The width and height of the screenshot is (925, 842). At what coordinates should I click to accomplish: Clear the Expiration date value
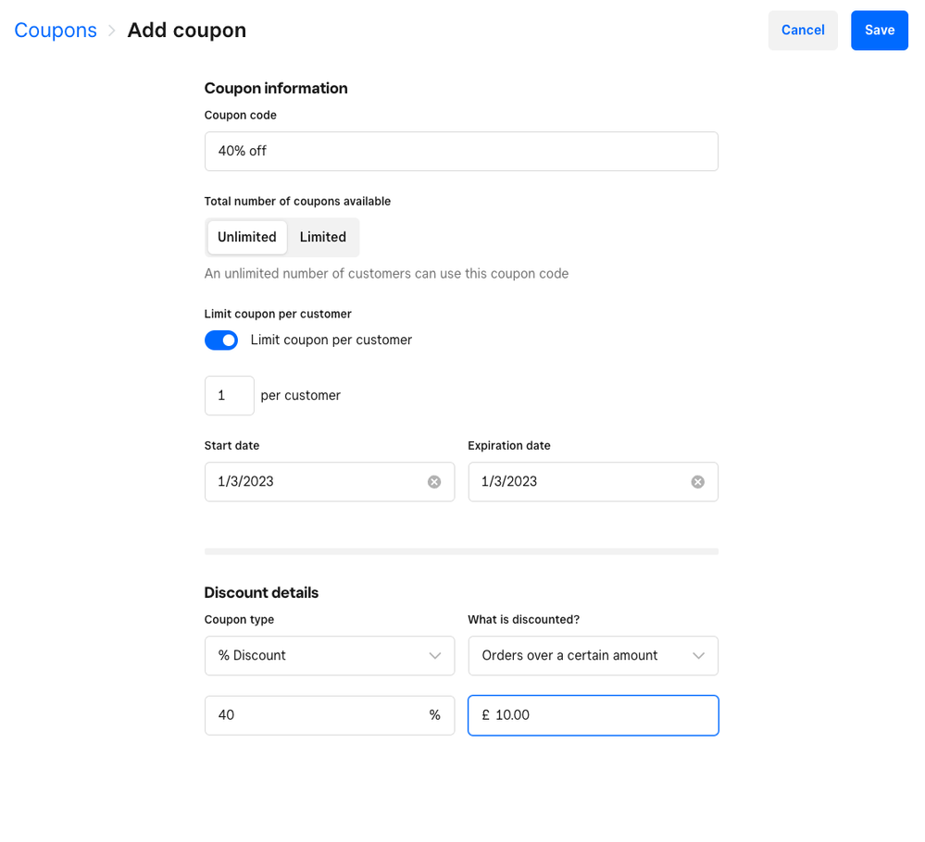698,482
